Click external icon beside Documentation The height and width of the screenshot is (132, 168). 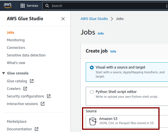36,129
